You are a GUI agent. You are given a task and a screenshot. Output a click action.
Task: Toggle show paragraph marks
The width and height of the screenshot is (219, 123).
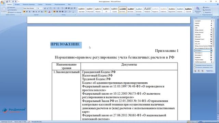pos(75,8)
